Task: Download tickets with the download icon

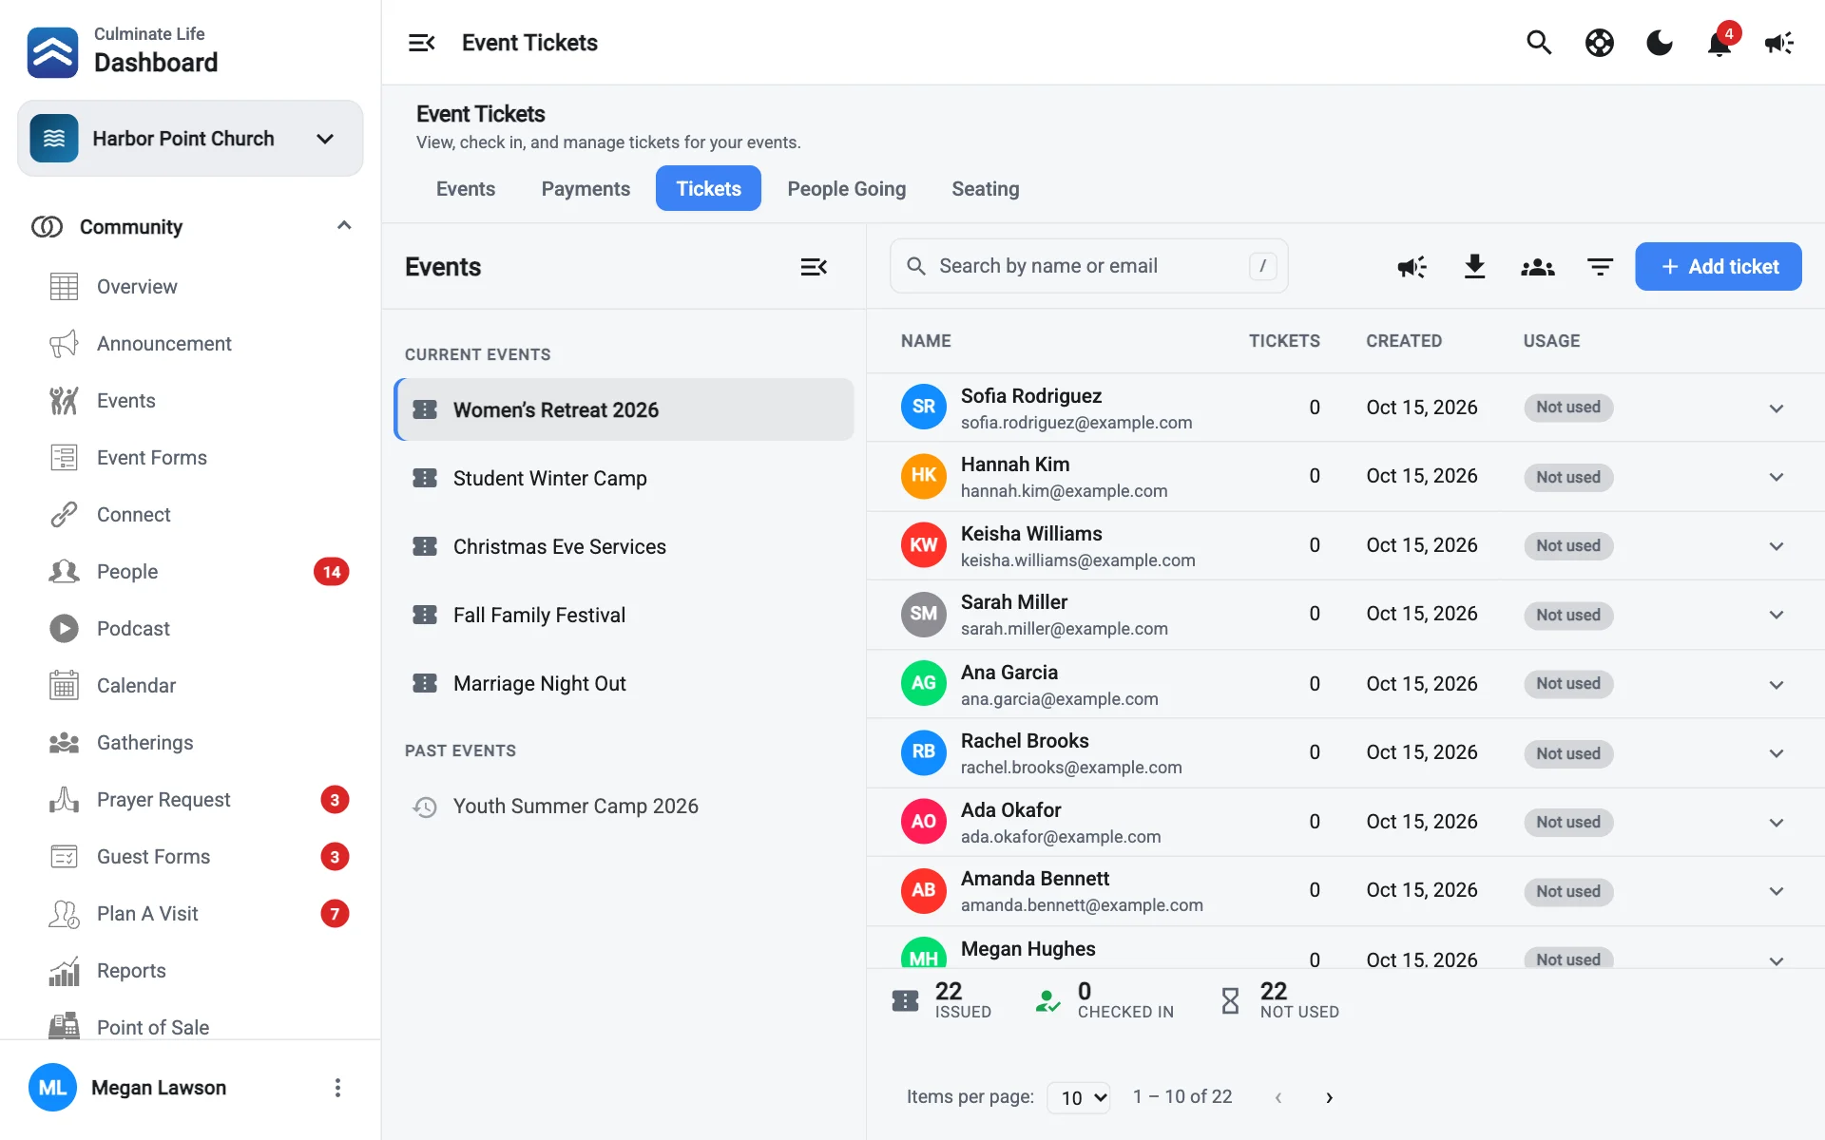Action: pyautogui.click(x=1474, y=267)
